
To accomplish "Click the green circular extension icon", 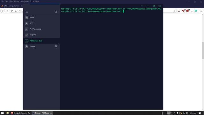I will (196, 11).
